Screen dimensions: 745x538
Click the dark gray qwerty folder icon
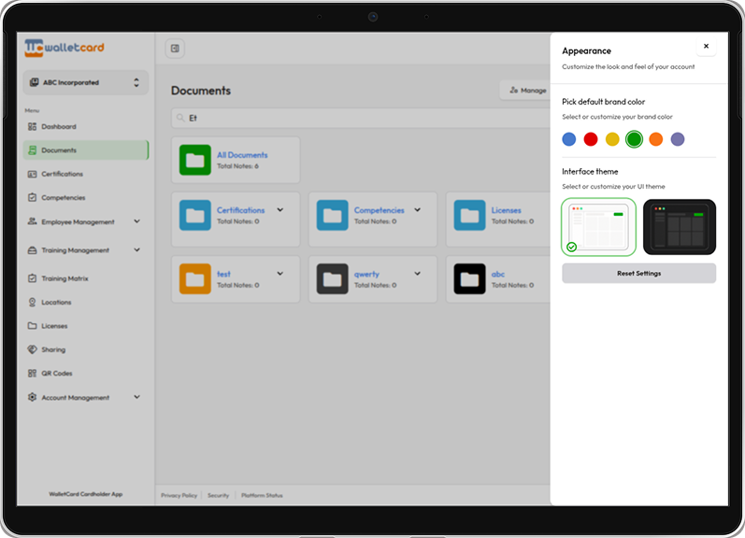pos(332,278)
